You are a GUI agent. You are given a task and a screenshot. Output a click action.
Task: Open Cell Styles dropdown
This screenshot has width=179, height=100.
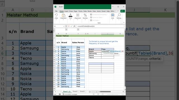95,20
